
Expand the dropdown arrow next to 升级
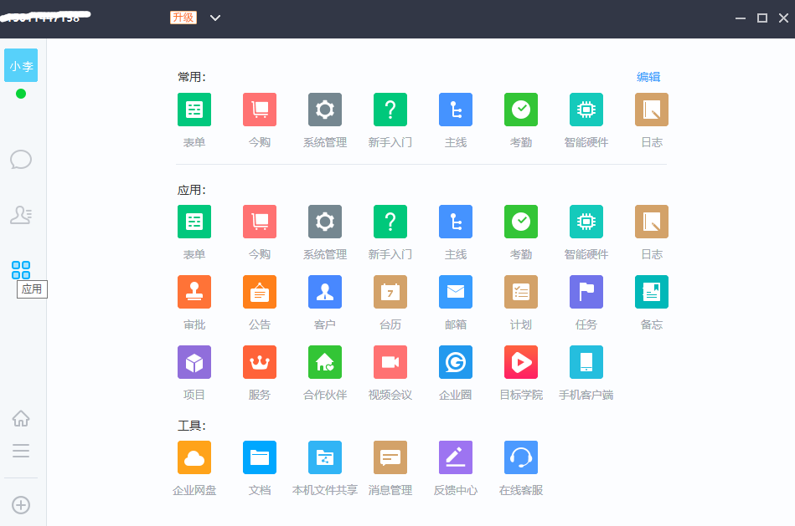click(215, 18)
